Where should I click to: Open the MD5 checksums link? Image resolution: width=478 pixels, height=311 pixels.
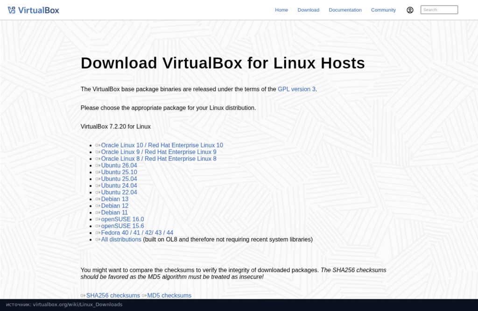point(169,296)
